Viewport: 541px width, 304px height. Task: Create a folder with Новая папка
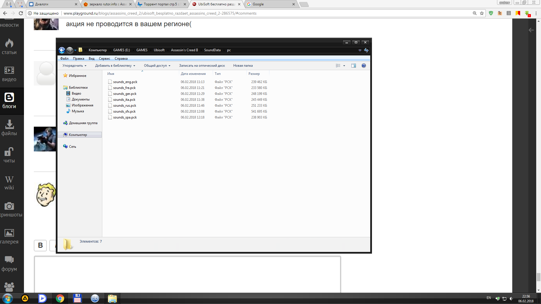(243, 66)
